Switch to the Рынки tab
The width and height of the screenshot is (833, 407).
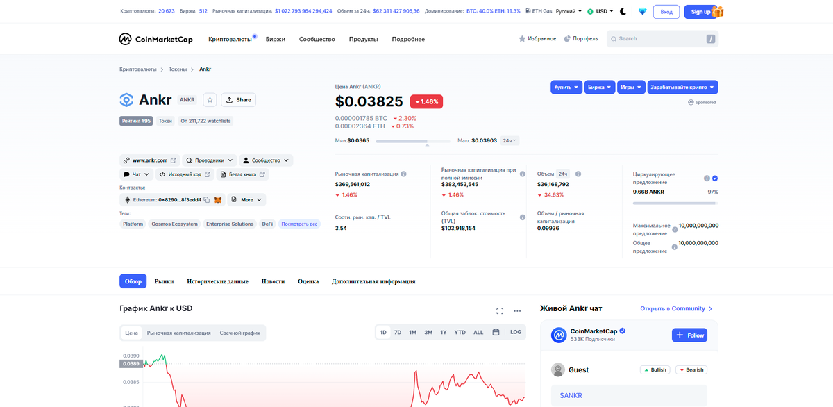[164, 281]
